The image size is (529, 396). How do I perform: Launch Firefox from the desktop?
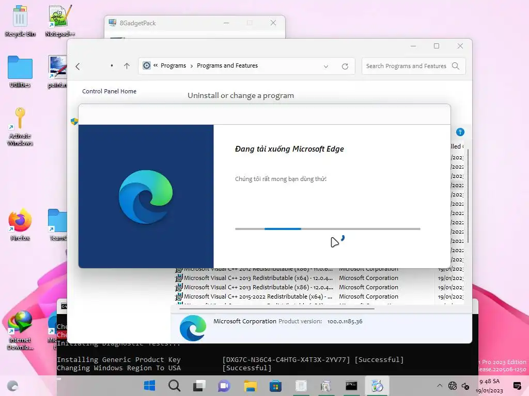[x=20, y=225]
